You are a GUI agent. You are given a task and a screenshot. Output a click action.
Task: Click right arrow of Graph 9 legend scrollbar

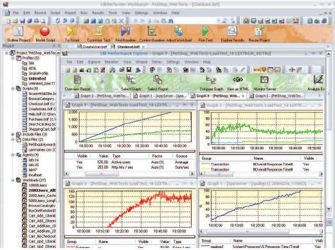[192, 174]
